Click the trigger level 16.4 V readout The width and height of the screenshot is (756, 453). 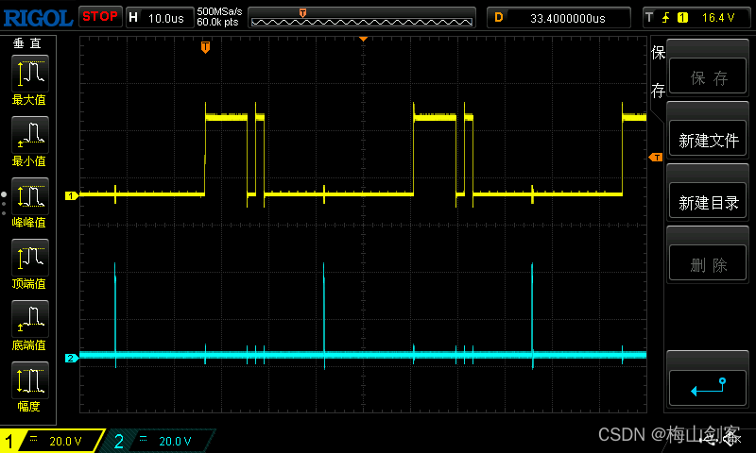[718, 18]
